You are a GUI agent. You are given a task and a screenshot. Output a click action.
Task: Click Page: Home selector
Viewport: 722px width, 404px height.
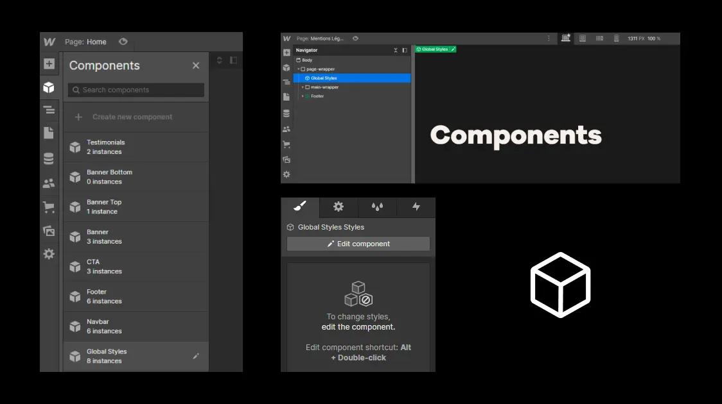pos(85,42)
